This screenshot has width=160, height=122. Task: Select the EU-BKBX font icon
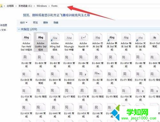pos(41,74)
